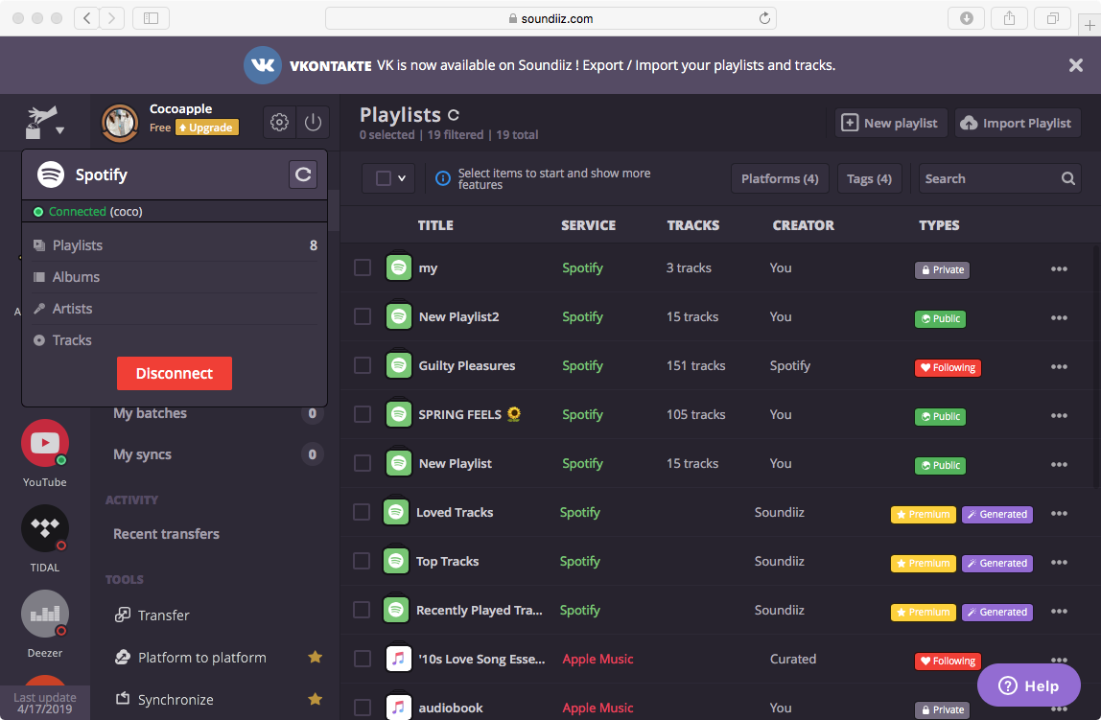Check the Recently Played Tracks checkbox
This screenshot has width=1101, height=720.
[361, 610]
